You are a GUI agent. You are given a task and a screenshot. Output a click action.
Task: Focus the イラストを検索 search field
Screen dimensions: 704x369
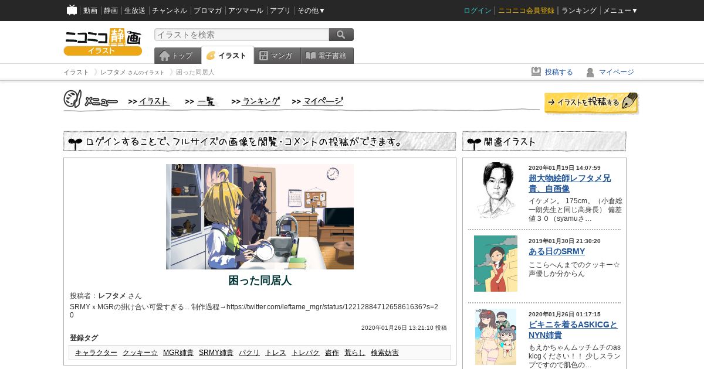pos(242,35)
